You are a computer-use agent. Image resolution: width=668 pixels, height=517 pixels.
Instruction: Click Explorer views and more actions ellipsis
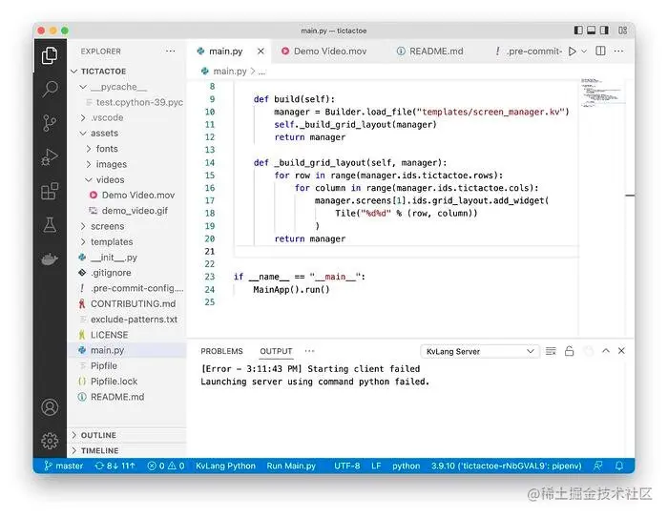[171, 52]
